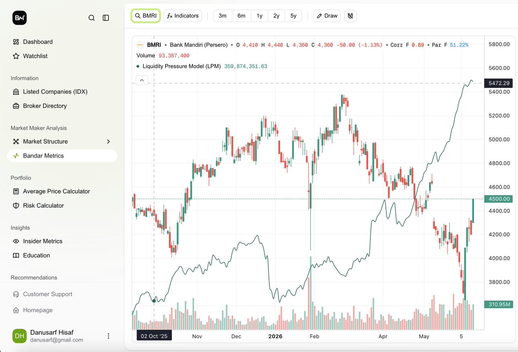Click the Insider Metrics eye icon
Image resolution: width=518 pixels, height=352 pixels.
pos(16,241)
